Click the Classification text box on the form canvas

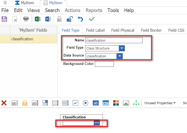tap(78, 123)
